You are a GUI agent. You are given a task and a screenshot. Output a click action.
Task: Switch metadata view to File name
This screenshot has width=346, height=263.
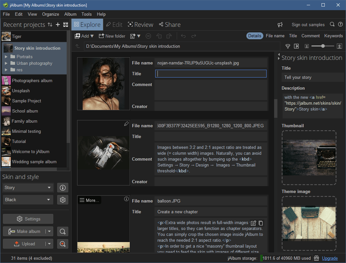[x=275, y=36]
